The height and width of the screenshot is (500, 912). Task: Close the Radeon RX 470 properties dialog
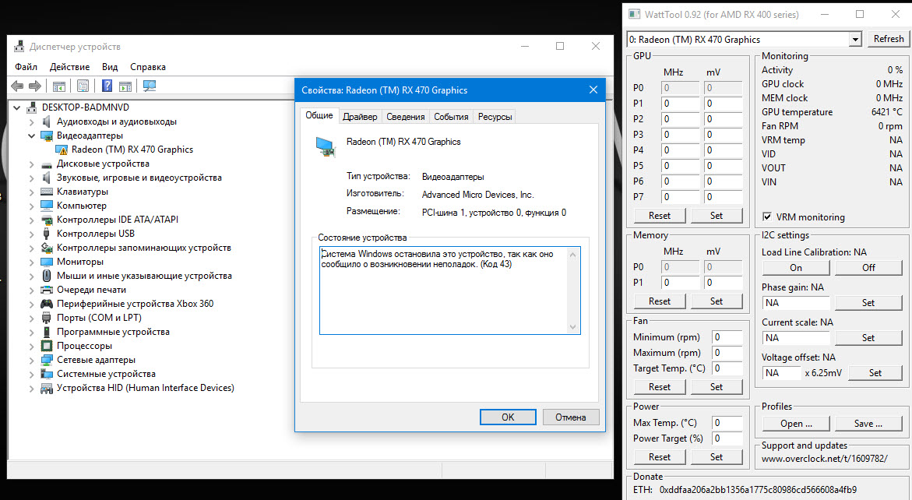coord(593,90)
